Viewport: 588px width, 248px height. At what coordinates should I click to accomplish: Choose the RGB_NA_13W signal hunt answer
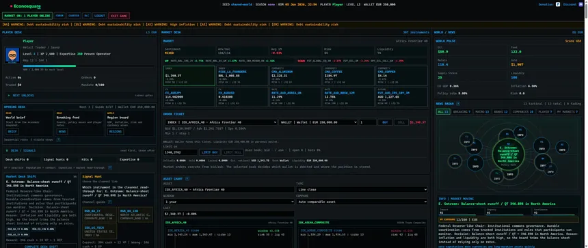(x=135, y=214)
